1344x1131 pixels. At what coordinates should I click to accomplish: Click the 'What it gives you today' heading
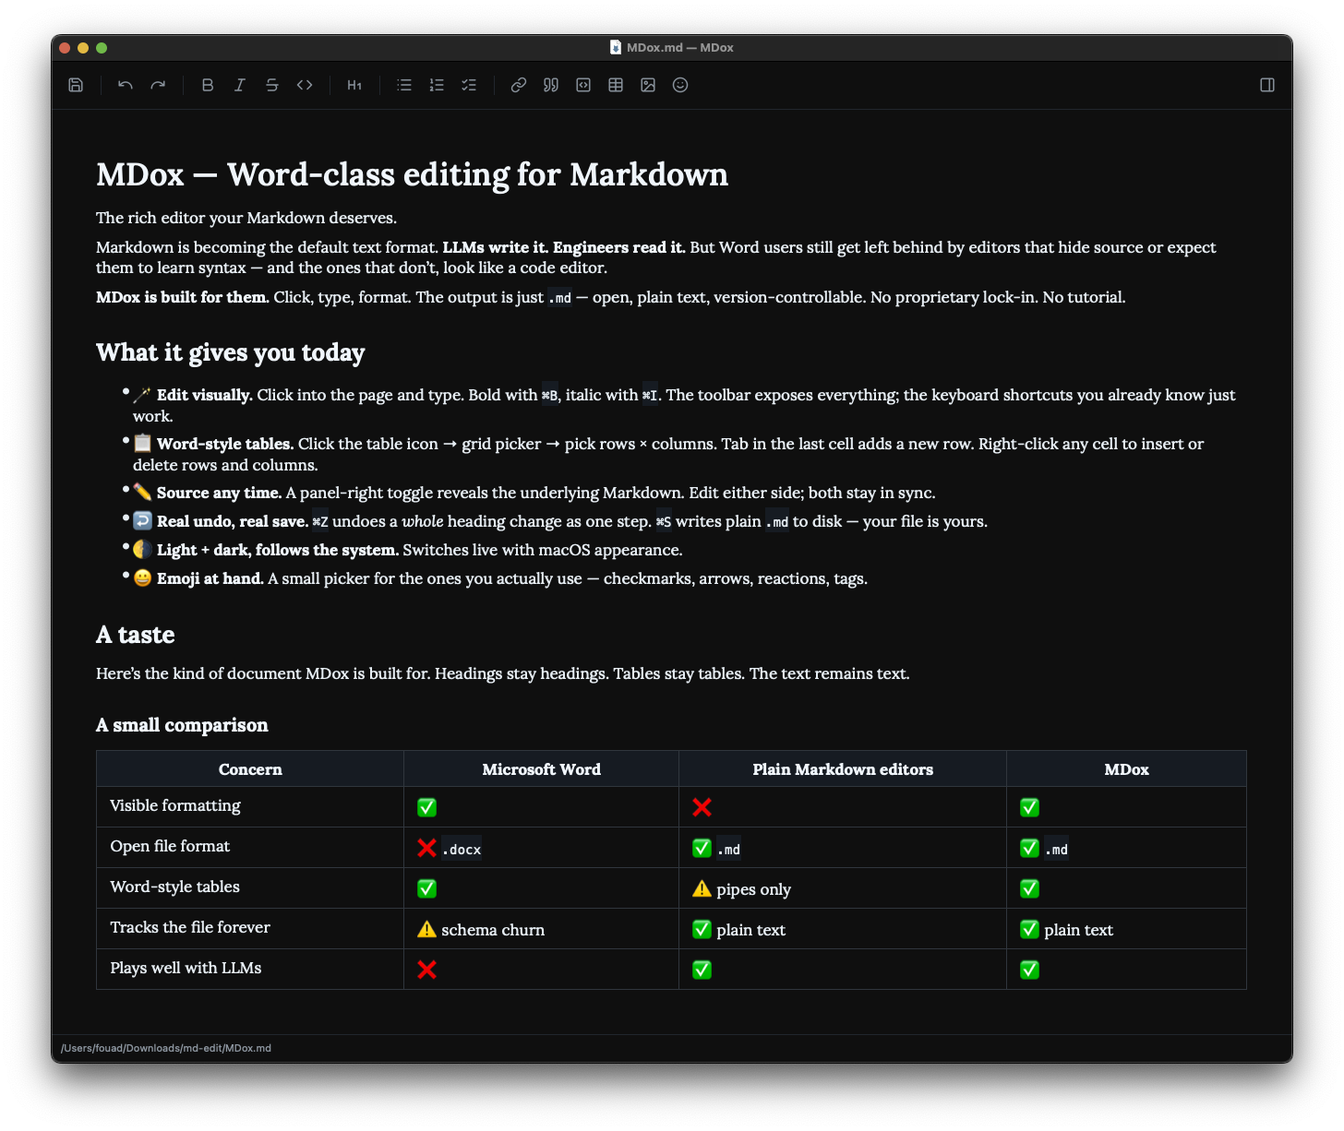[x=231, y=352]
